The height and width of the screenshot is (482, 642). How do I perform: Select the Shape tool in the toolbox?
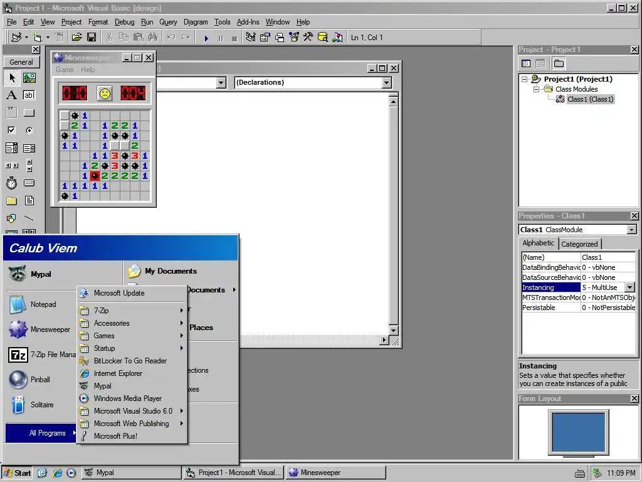tap(12, 218)
